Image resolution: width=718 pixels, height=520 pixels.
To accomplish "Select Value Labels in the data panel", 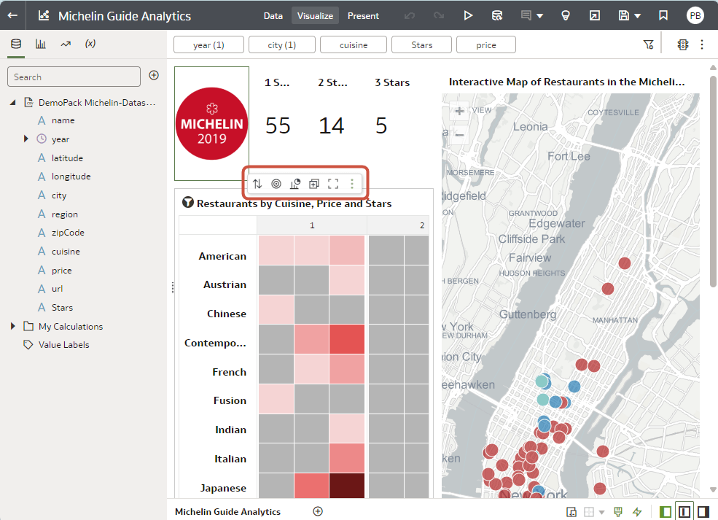I will [63, 345].
